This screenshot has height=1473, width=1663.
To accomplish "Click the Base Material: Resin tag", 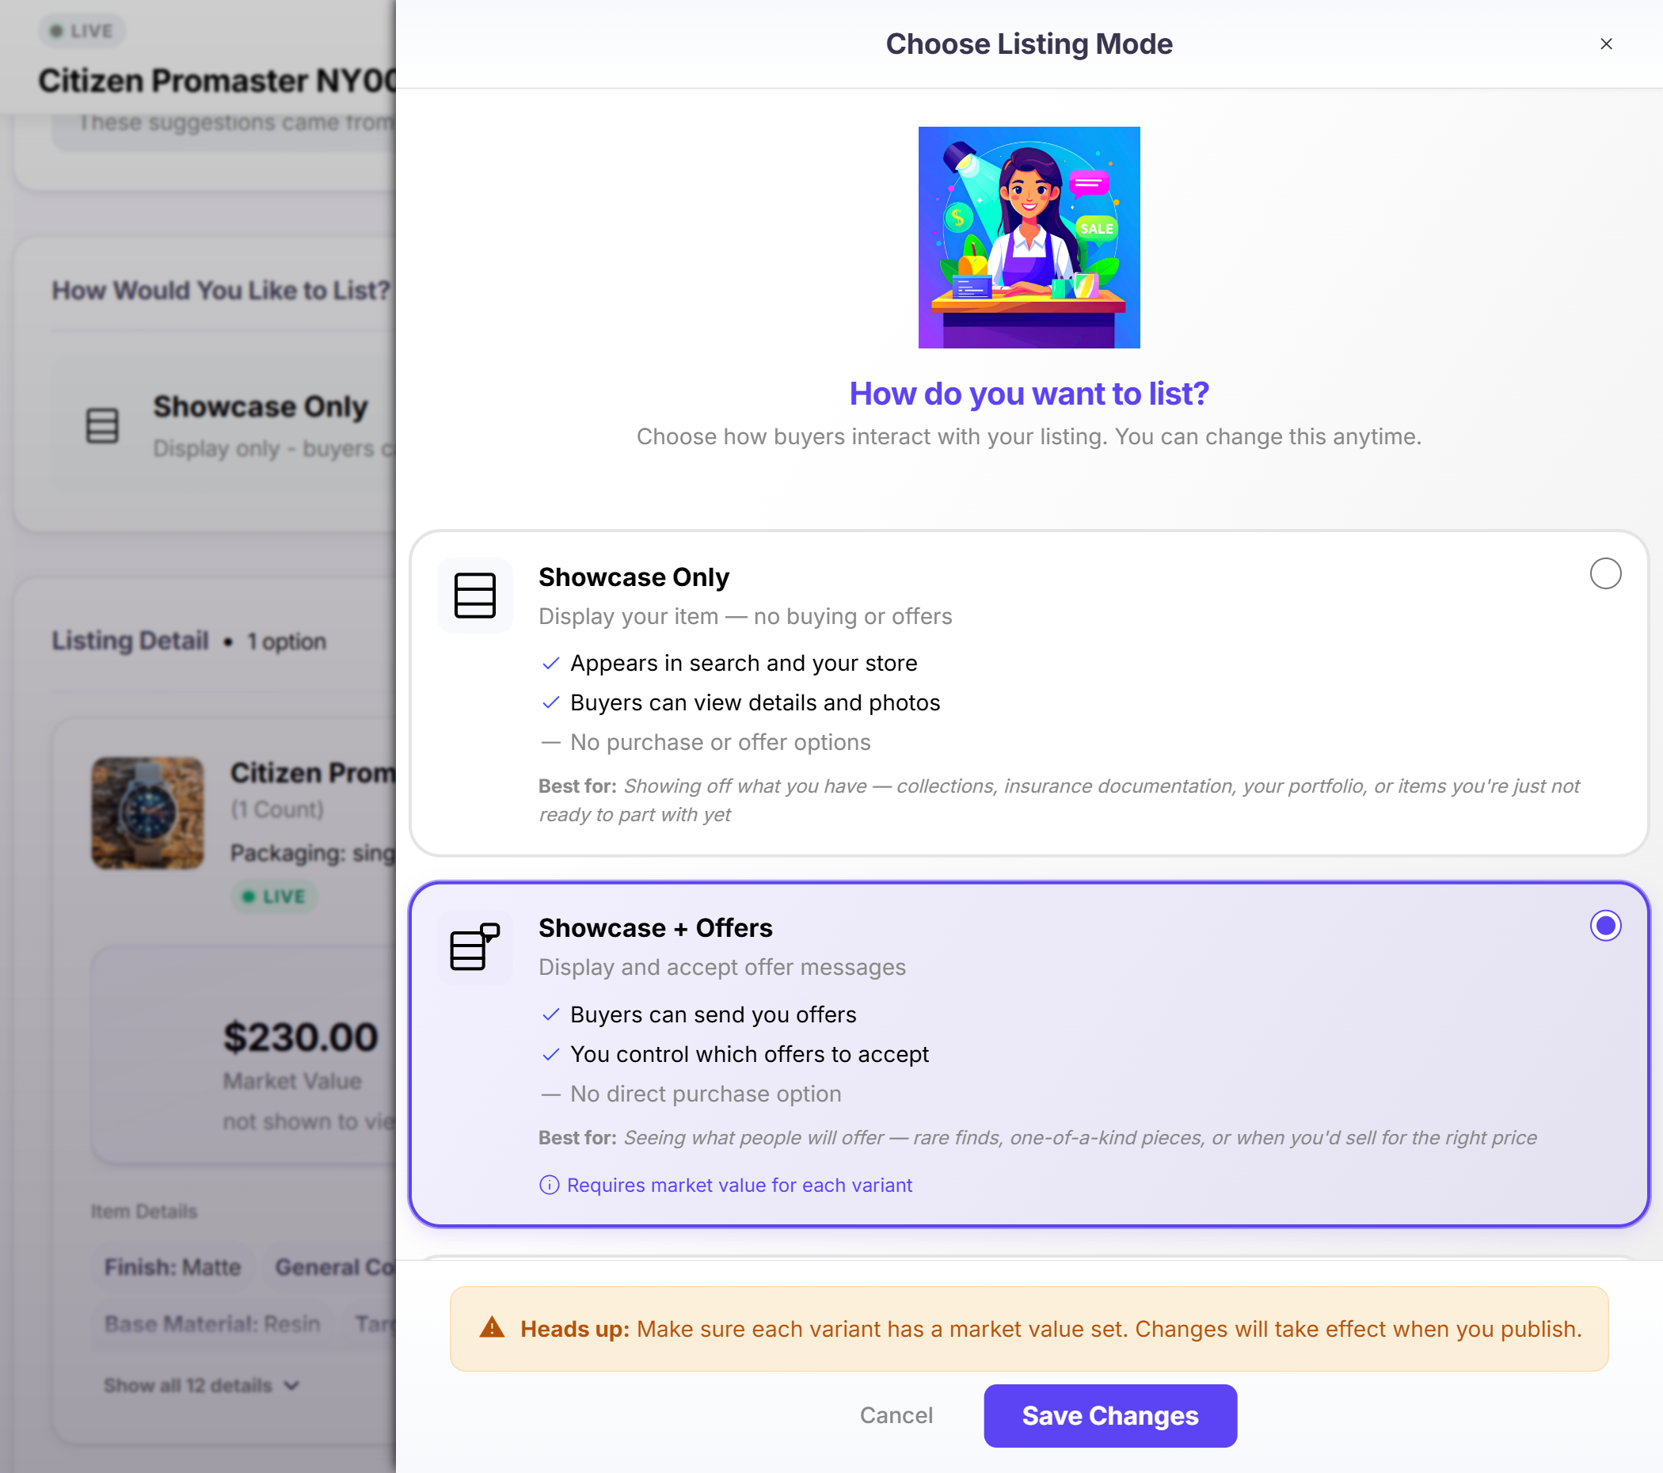I will coord(212,1324).
